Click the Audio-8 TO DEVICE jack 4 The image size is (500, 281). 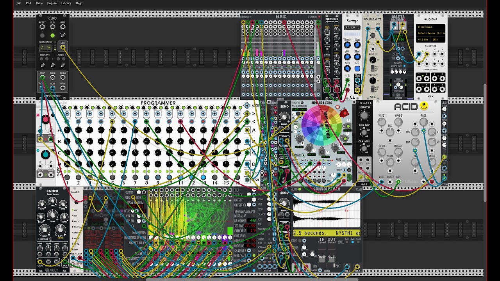[441, 53]
